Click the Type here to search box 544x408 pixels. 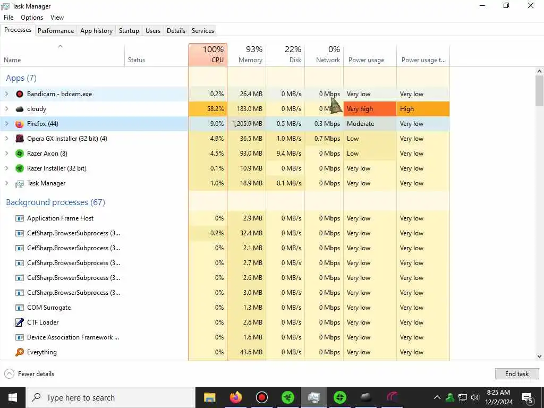coord(110,397)
